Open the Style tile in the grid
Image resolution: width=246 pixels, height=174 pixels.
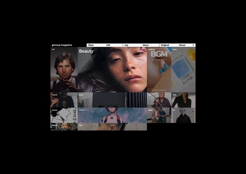183,100
